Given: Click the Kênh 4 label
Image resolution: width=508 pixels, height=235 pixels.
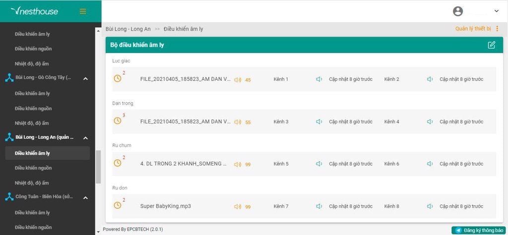Looking at the screenshot, I should click(x=392, y=121).
